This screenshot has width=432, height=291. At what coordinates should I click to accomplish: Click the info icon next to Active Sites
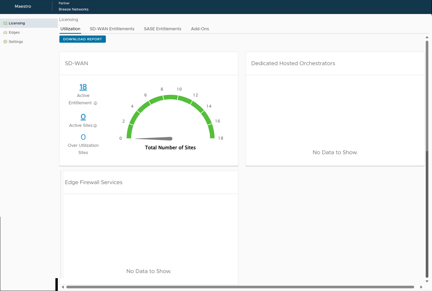[x=96, y=126]
